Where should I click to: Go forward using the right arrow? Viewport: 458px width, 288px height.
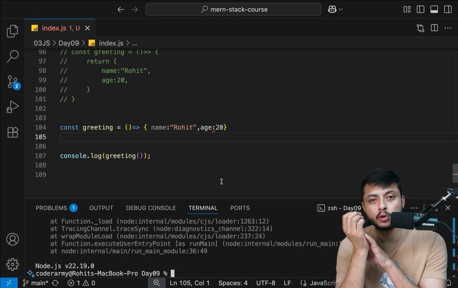pyautogui.click(x=134, y=10)
